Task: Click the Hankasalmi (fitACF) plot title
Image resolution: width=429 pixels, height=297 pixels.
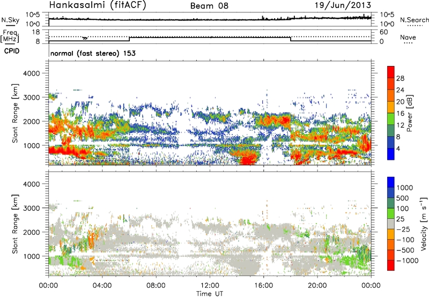Action: click(98, 5)
